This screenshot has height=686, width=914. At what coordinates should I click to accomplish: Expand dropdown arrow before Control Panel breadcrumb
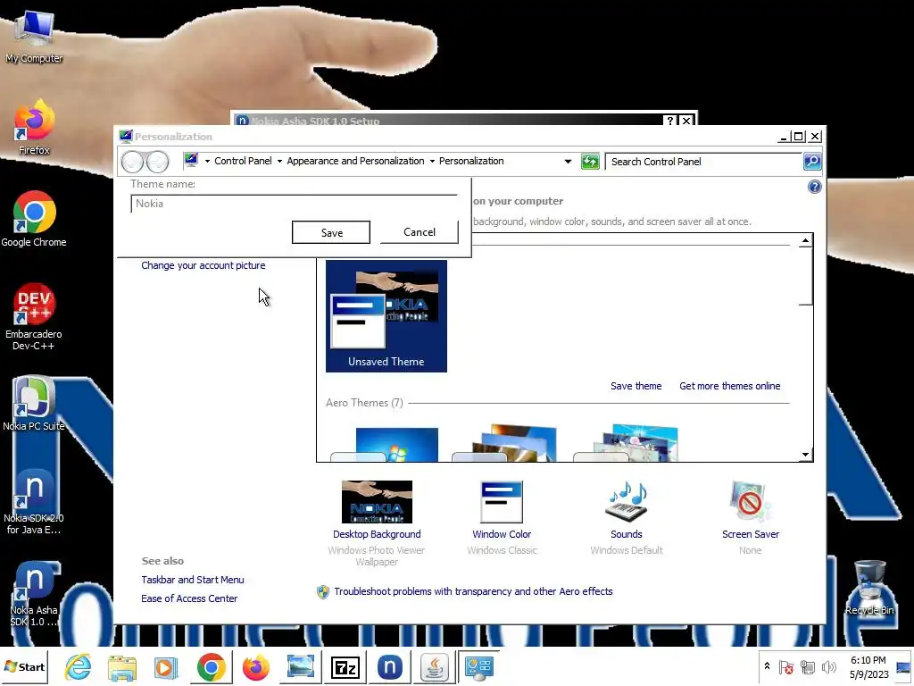[x=207, y=161]
